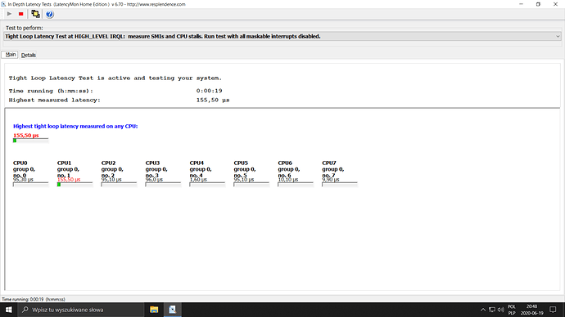Start the latency test with play button
The image size is (565, 317).
tap(9, 14)
